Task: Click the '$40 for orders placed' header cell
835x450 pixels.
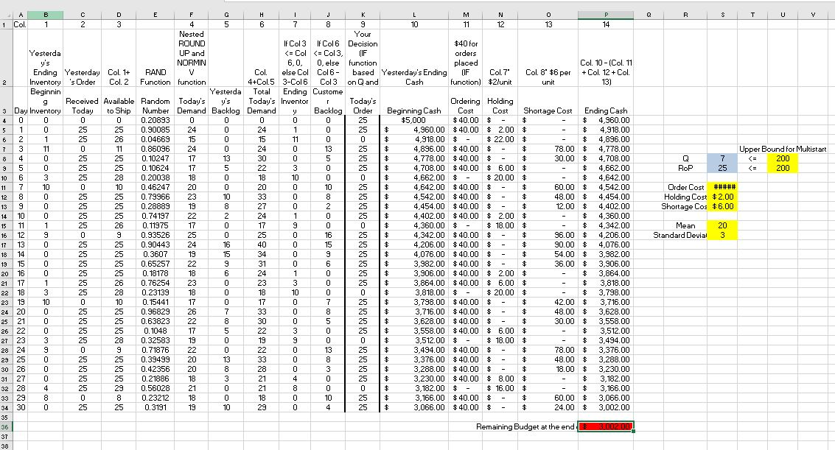Action: pos(466,58)
